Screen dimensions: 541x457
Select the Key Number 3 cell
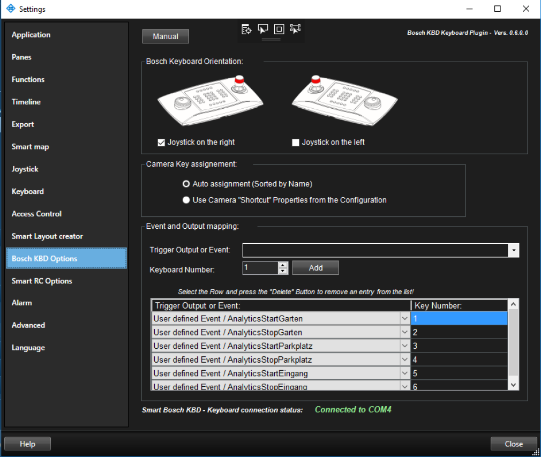click(x=459, y=346)
